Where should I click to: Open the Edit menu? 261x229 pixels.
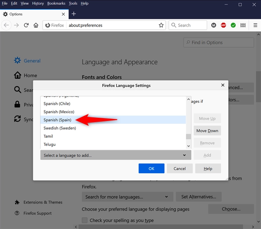coord(14,3)
